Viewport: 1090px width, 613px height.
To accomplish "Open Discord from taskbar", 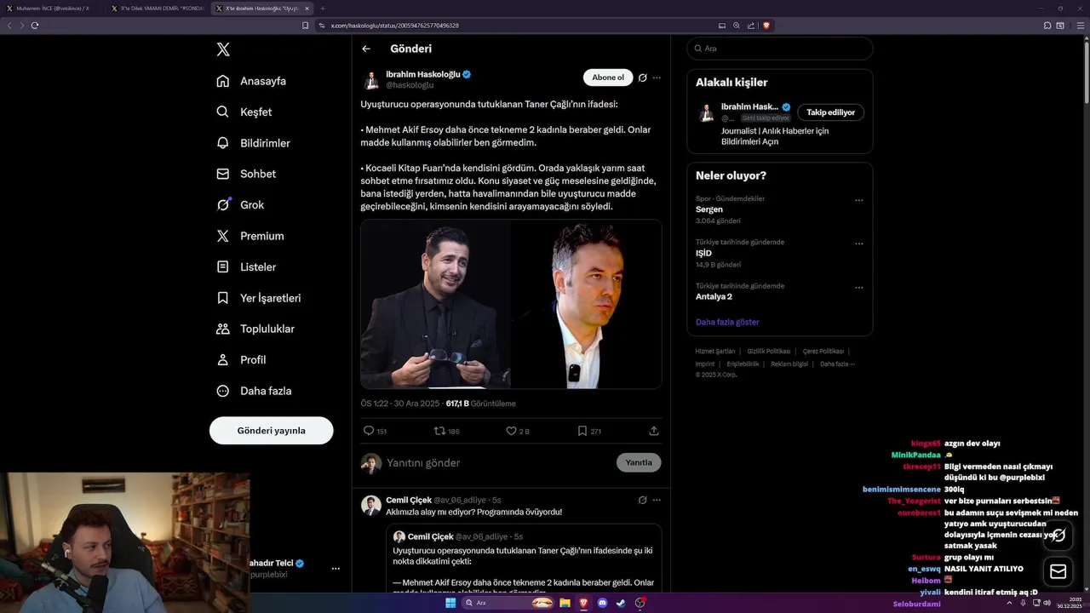I will point(602,603).
